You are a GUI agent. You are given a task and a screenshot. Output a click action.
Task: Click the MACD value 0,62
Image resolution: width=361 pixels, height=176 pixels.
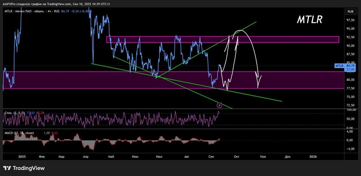(55, 133)
